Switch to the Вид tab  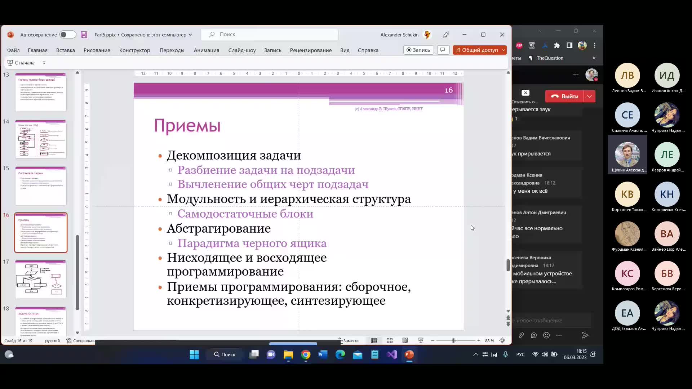point(345,50)
